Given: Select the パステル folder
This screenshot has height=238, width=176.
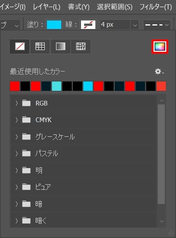Looking at the screenshot, I should [83, 153].
